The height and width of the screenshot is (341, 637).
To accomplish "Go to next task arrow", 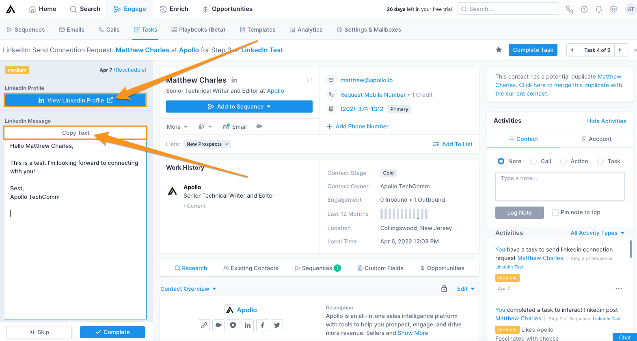I will click(620, 50).
